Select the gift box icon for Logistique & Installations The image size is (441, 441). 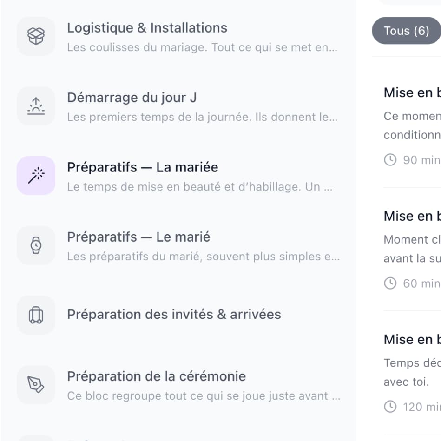pyautogui.click(x=36, y=36)
